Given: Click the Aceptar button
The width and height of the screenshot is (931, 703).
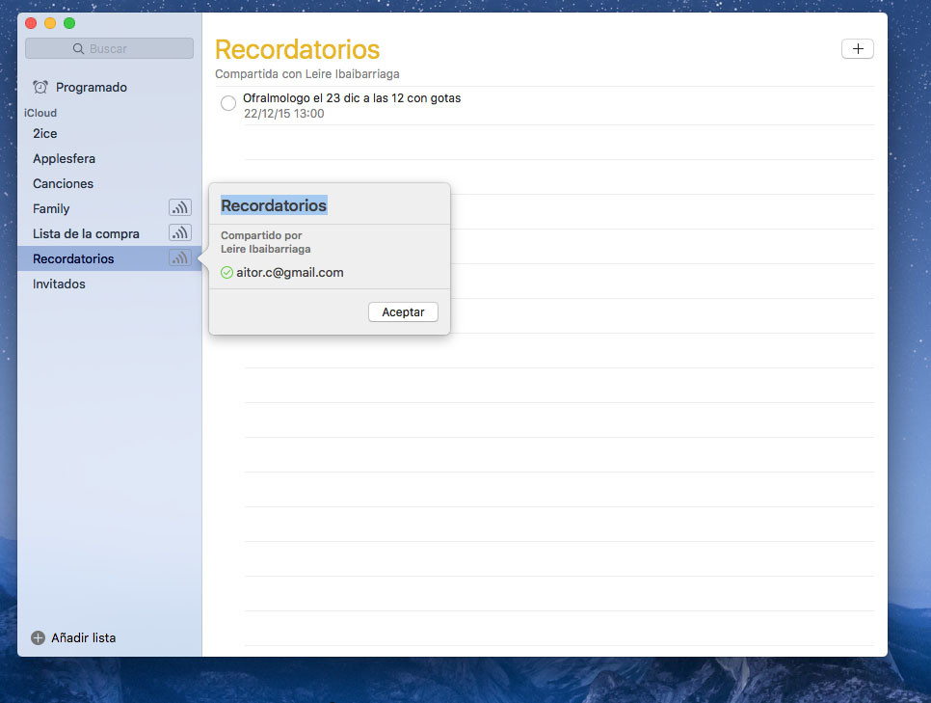Looking at the screenshot, I should [x=403, y=312].
